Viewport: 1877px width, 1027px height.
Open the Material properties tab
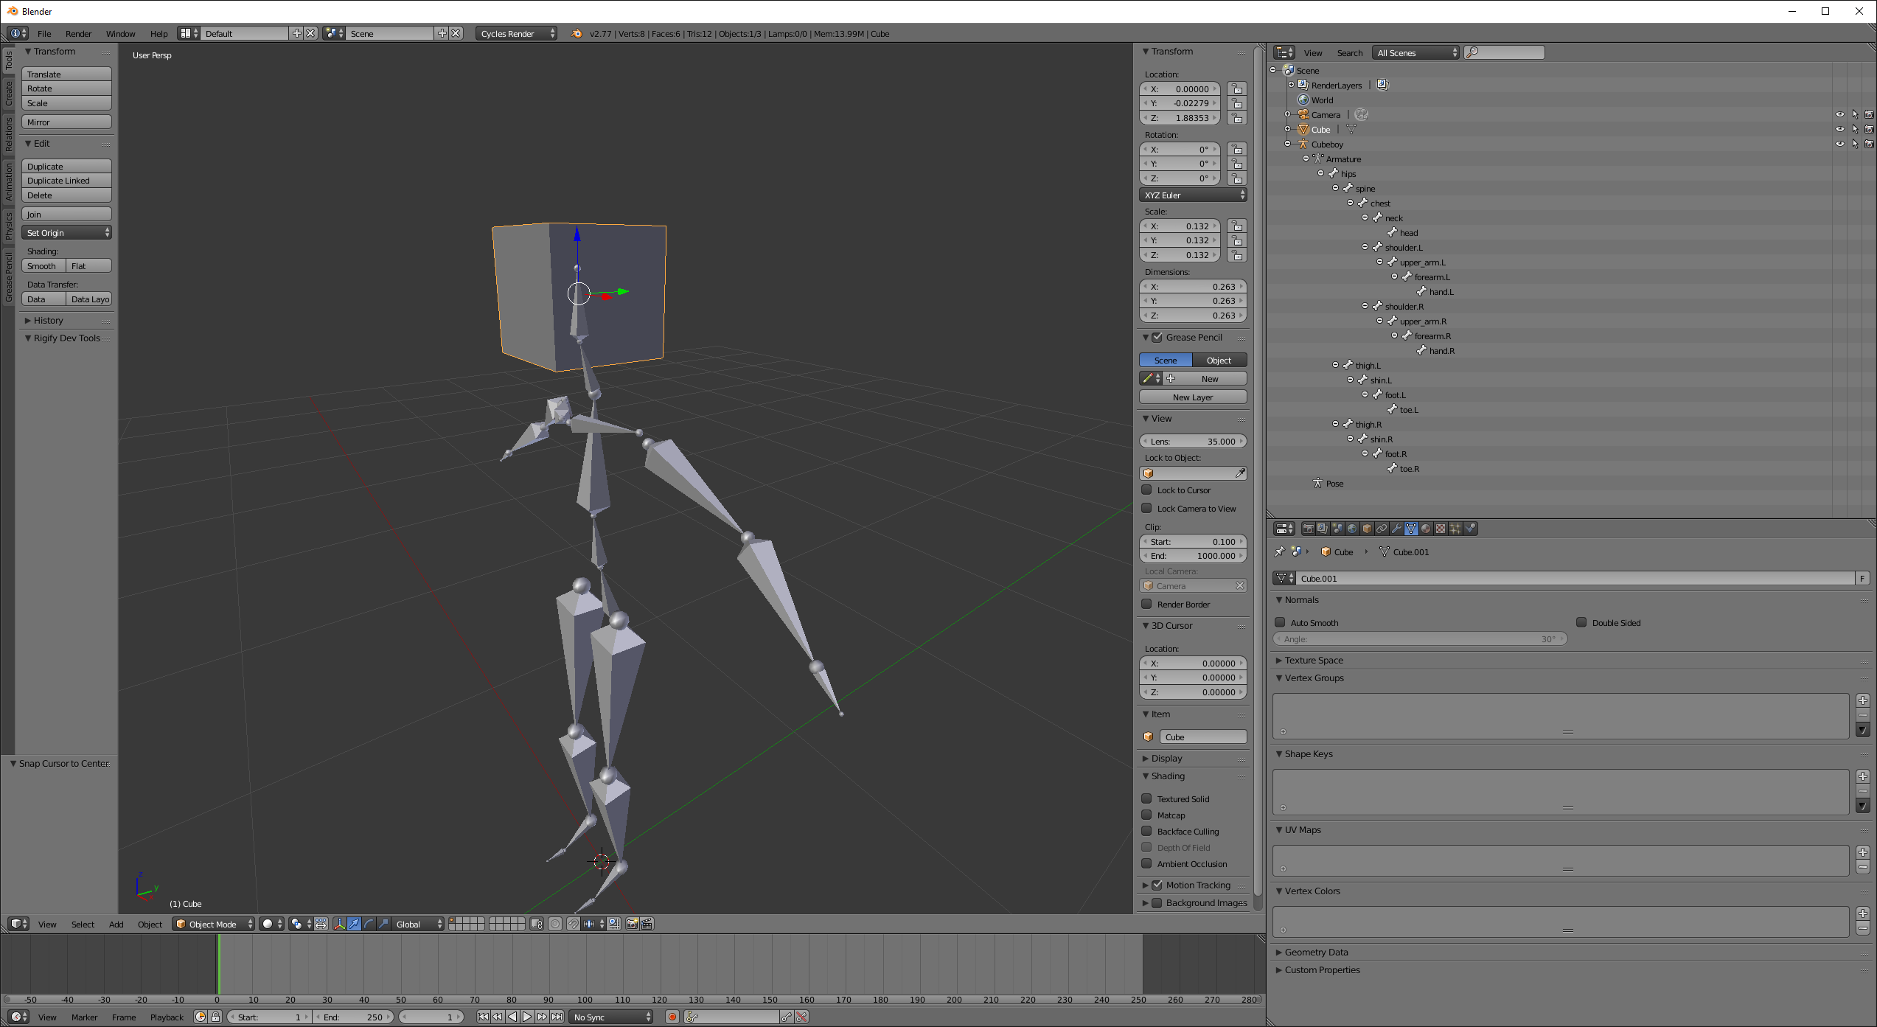coord(1426,529)
